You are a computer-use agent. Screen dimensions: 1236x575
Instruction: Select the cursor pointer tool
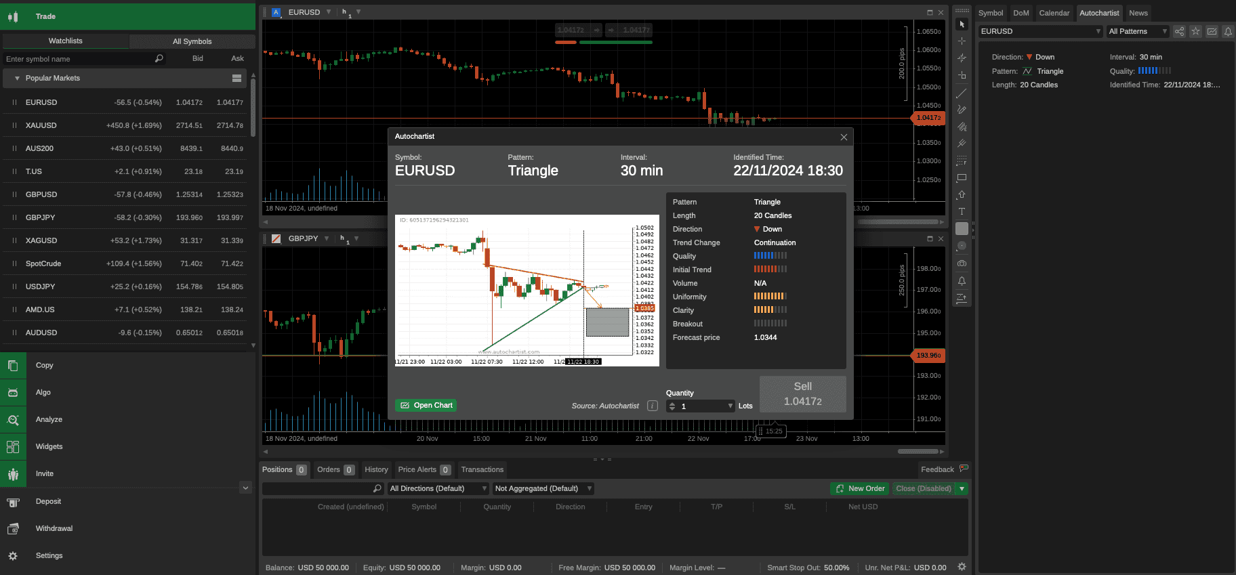coord(962,24)
